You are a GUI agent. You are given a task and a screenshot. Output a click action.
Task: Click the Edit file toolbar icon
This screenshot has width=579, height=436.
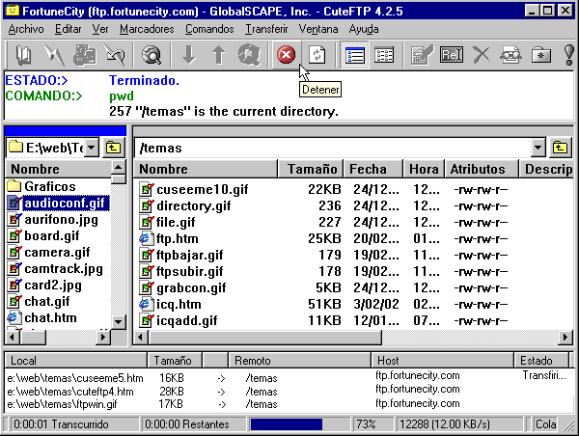[422, 55]
